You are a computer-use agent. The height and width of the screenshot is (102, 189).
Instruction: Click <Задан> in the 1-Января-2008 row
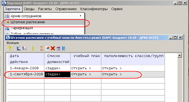tap(58, 68)
